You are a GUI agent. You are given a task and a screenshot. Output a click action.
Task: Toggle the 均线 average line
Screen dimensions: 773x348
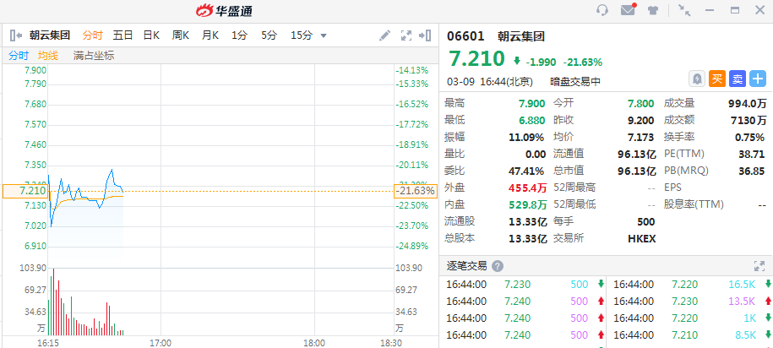48,56
